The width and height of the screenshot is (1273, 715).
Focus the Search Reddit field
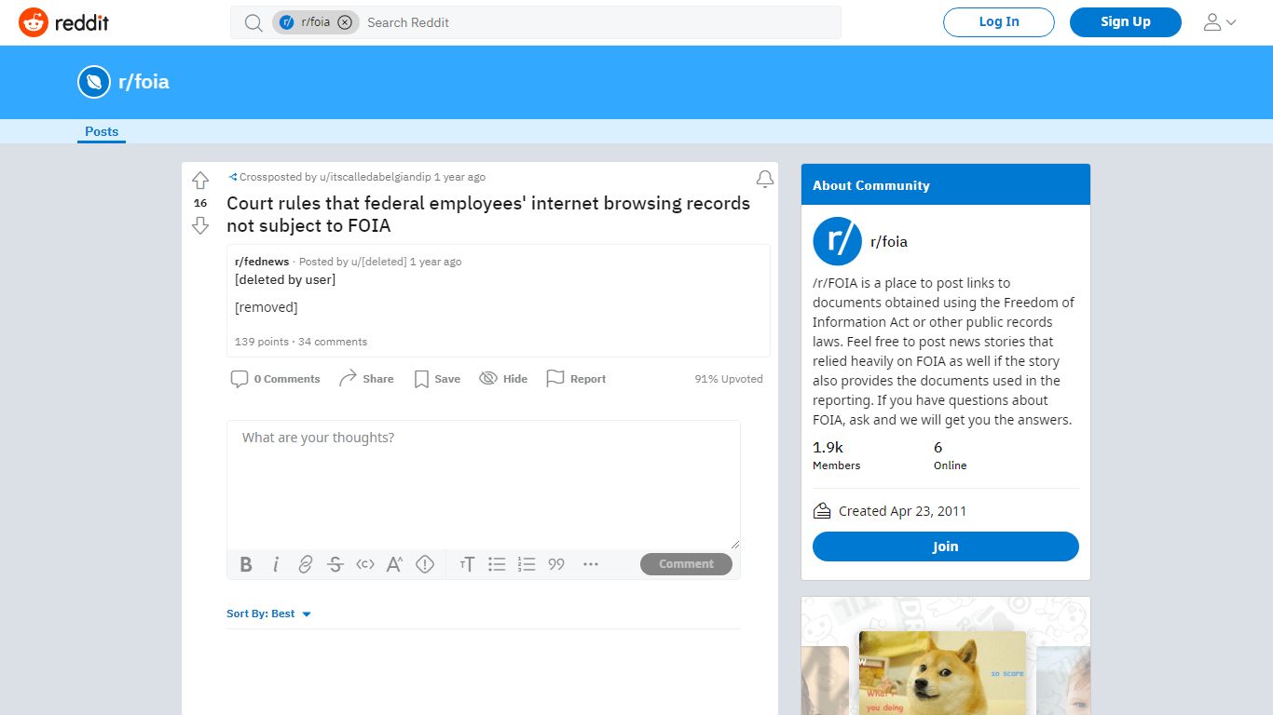tap(598, 22)
